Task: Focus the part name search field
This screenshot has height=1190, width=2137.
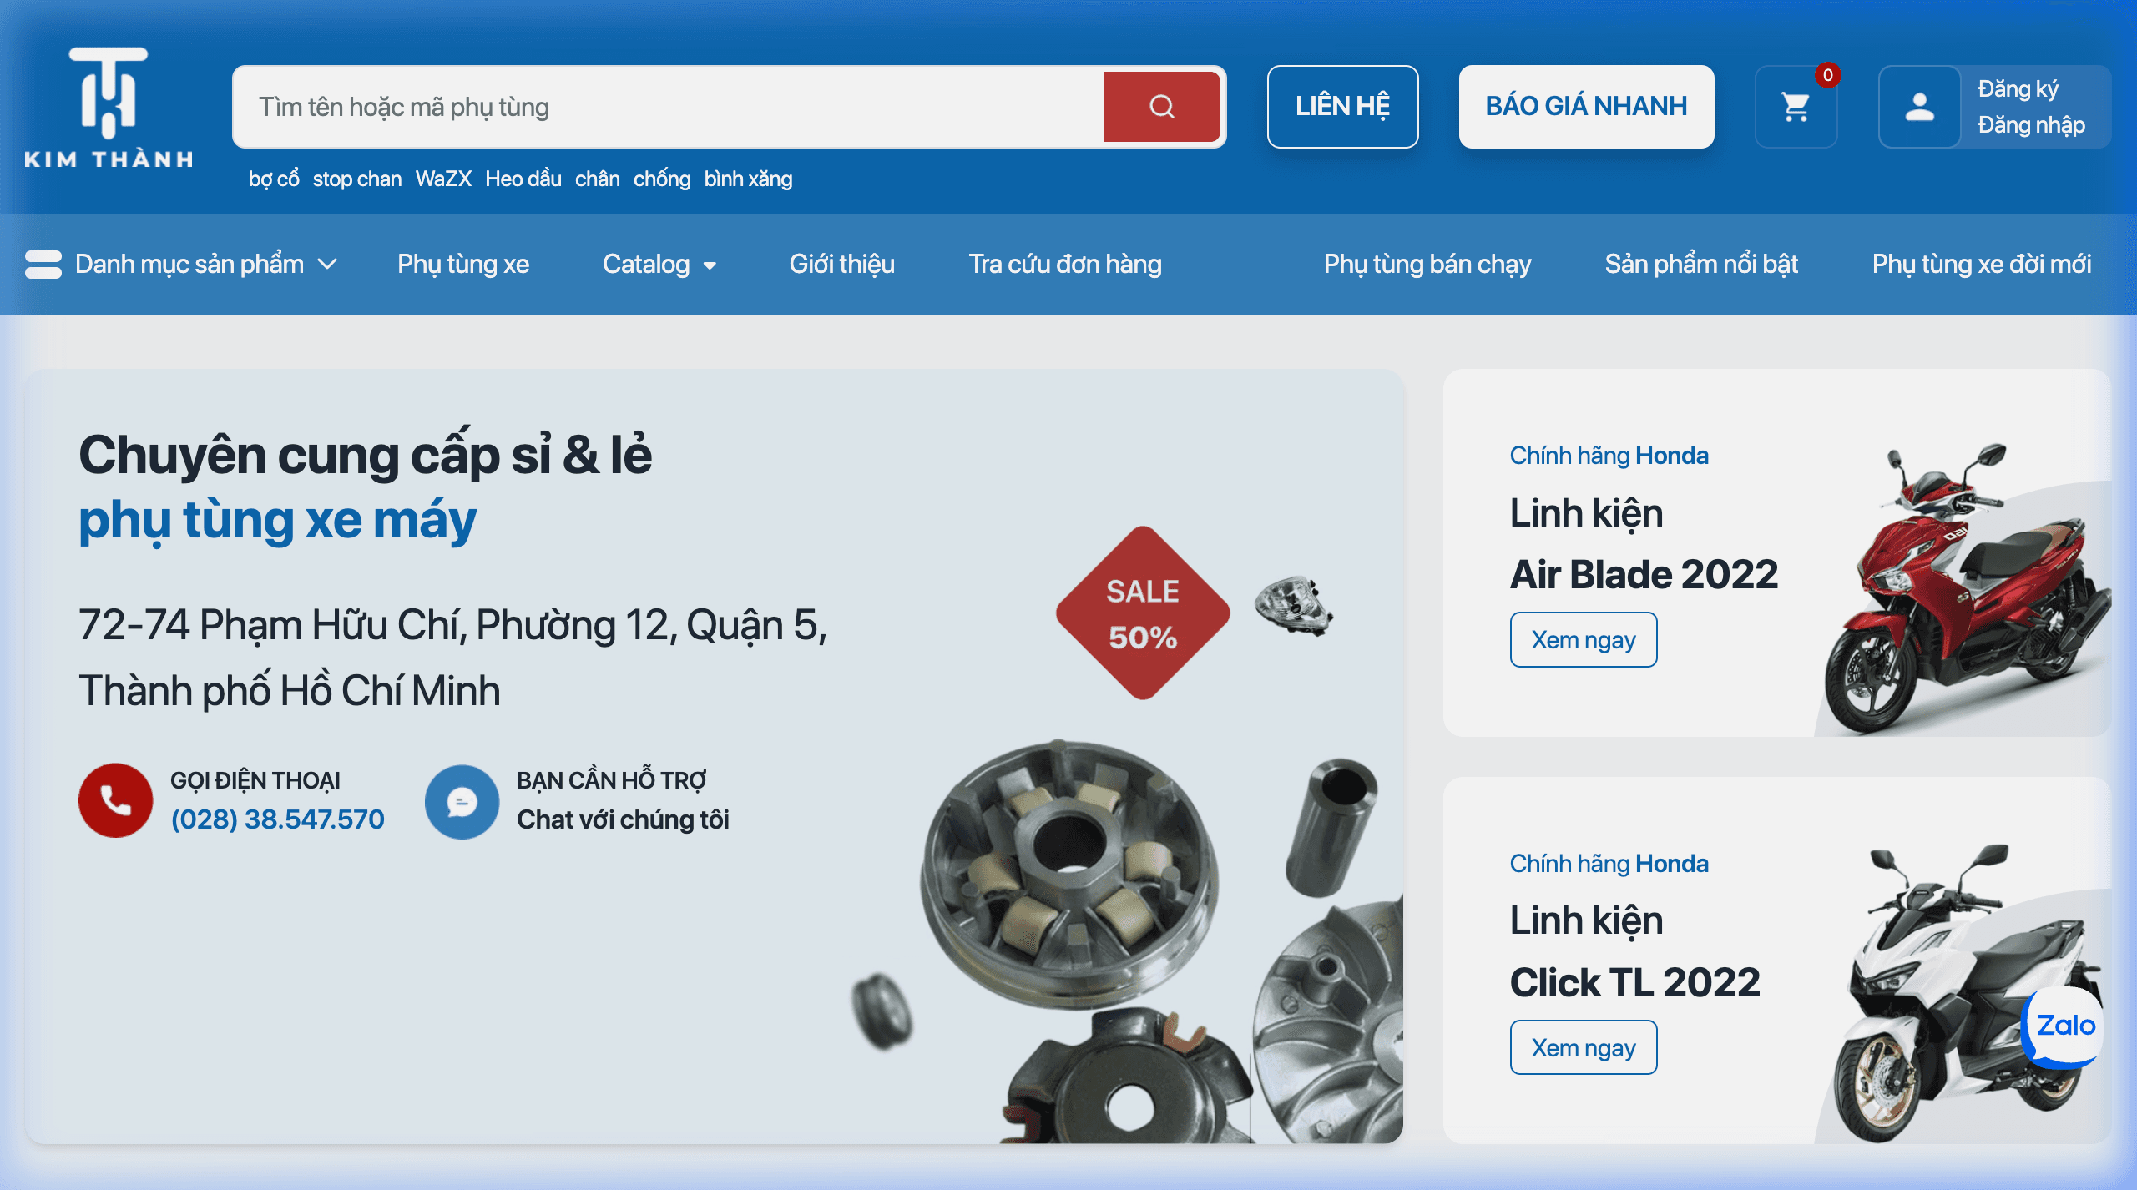Action: click(x=668, y=107)
